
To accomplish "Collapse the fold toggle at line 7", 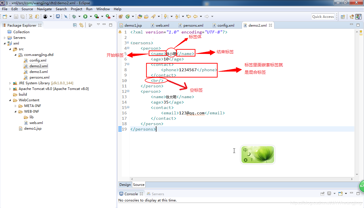I will (x=128, y=64).
